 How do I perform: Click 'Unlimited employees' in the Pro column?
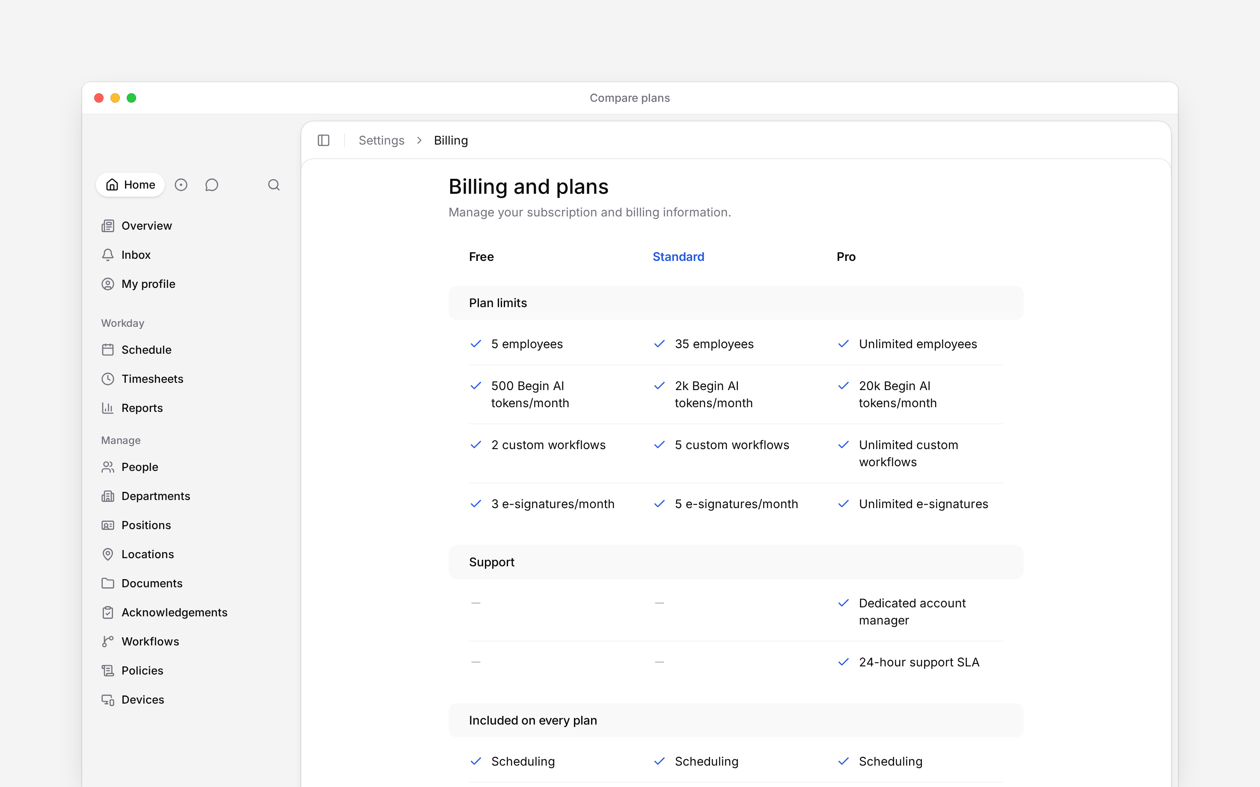pyautogui.click(x=918, y=344)
